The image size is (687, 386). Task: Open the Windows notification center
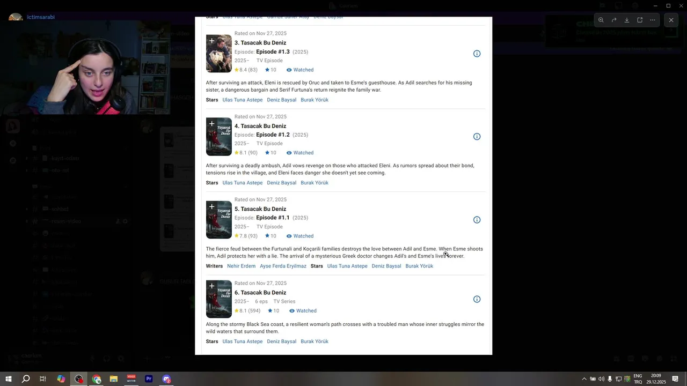point(676,379)
